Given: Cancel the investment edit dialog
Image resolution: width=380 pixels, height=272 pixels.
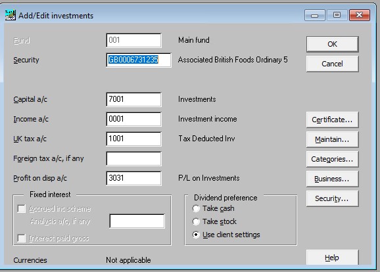Looking at the screenshot, I should point(332,64).
